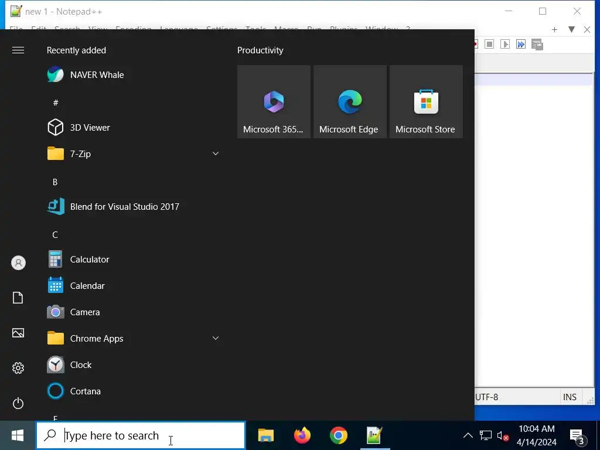Click in the taskbar search box
This screenshot has height=450, width=600.
(141, 435)
